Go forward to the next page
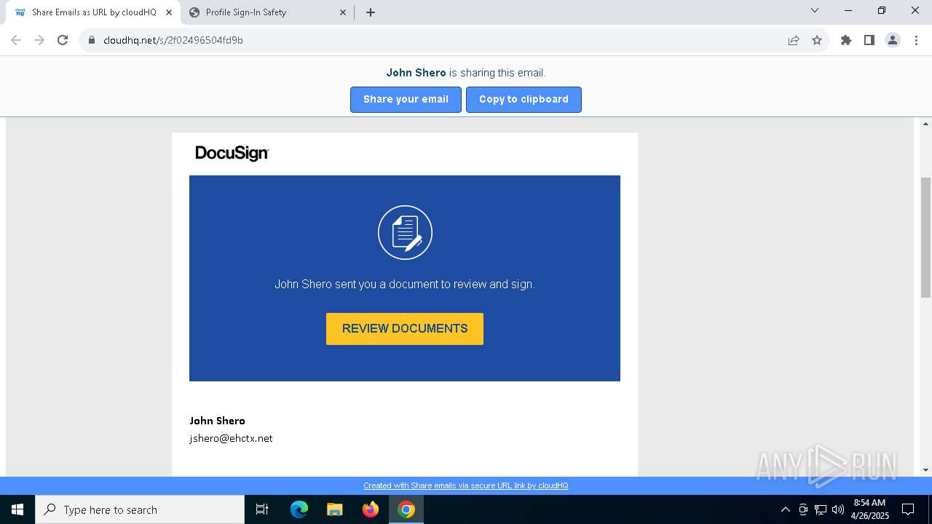 click(39, 40)
